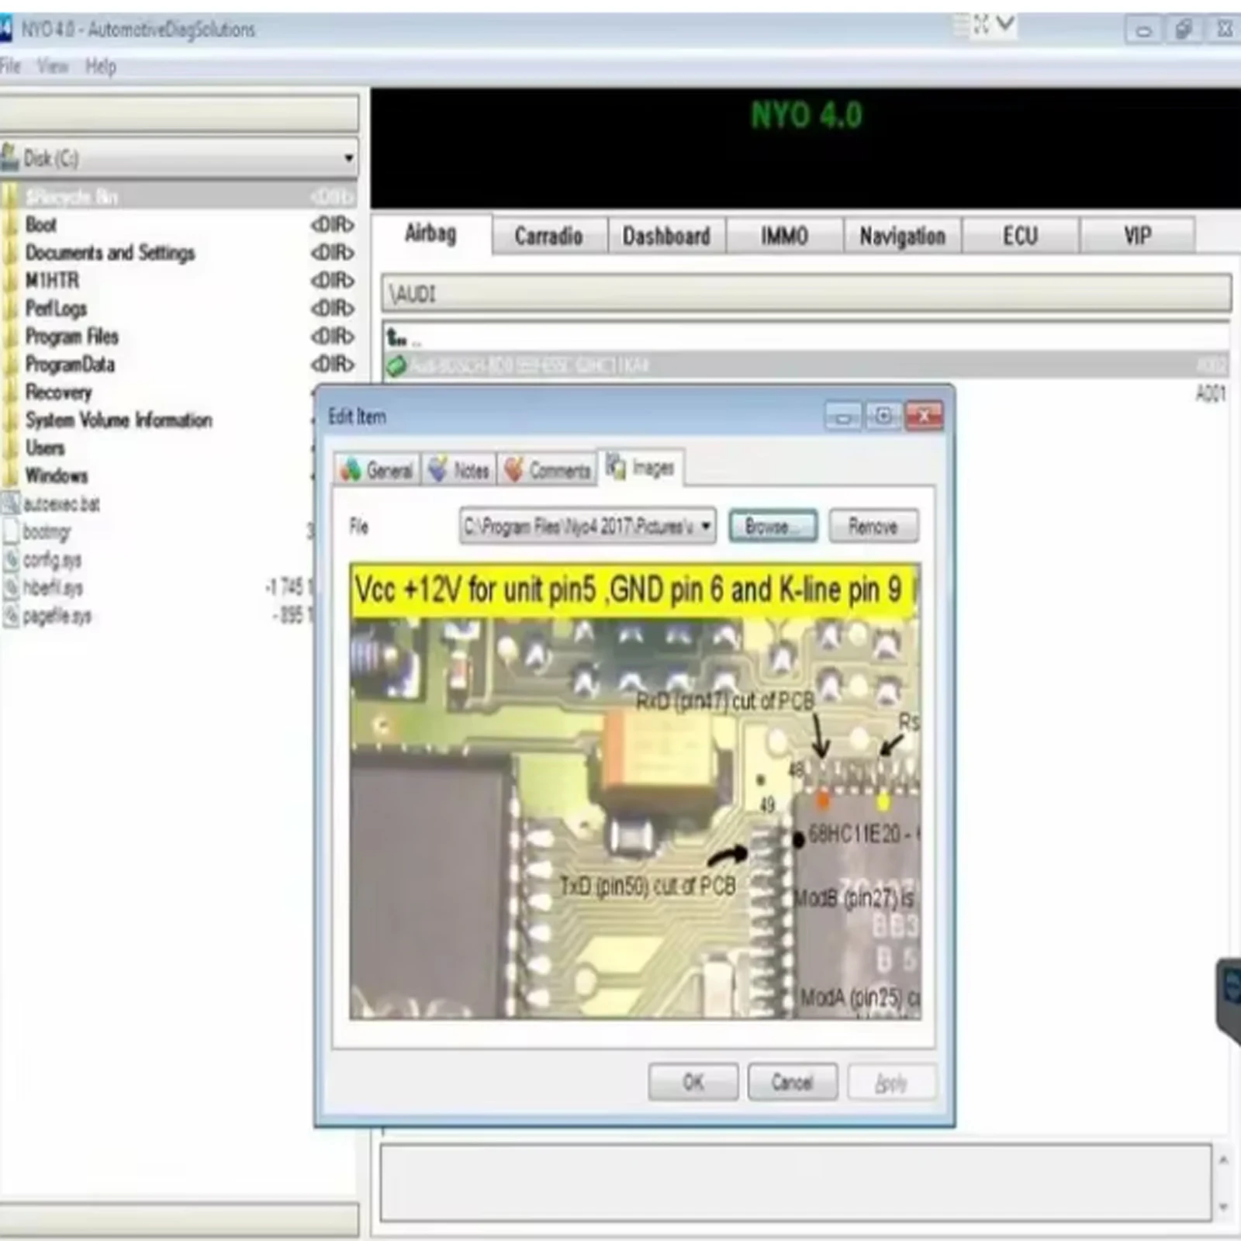Expand the Disk (C:) drive dropdown
Viewport: 1241px width, 1241px height.
coord(349,158)
